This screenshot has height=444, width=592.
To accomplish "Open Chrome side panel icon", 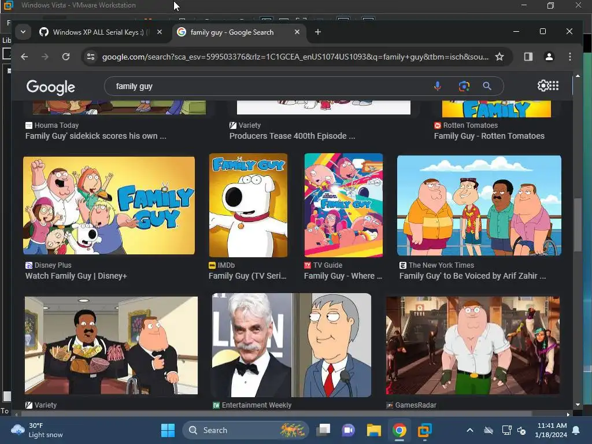I will [x=528, y=57].
